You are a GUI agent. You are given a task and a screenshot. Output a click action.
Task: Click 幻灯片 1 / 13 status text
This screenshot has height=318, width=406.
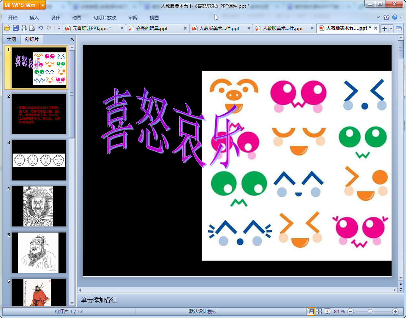(69, 311)
